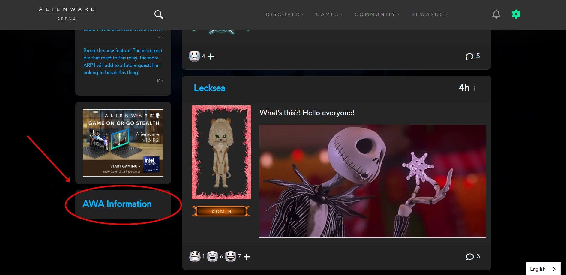The width and height of the screenshot is (566, 275).
Task: Add a reaction to the upper post
Action: click(x=211, y=56)
